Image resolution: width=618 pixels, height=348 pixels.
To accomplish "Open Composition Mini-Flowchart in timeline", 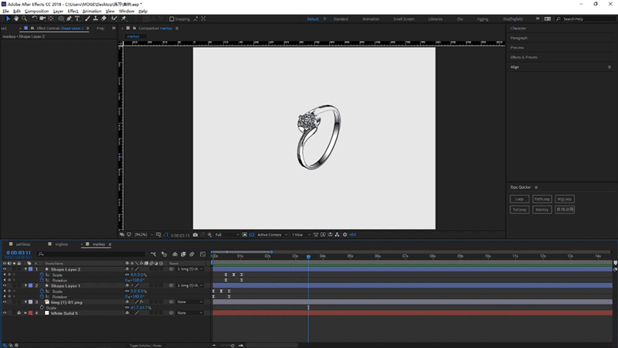I will point(153,254).
